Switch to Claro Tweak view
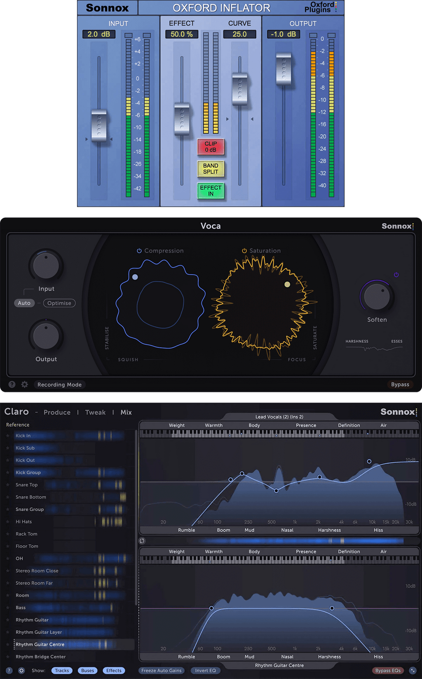The image size is (422, 679). click(95, 413)
